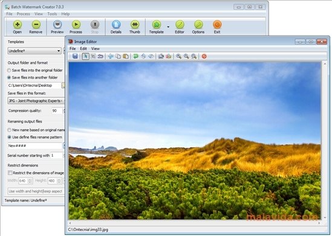332x236 pixels.
Task: Flip image horizontally using toolbar icon
Action: 151,56
